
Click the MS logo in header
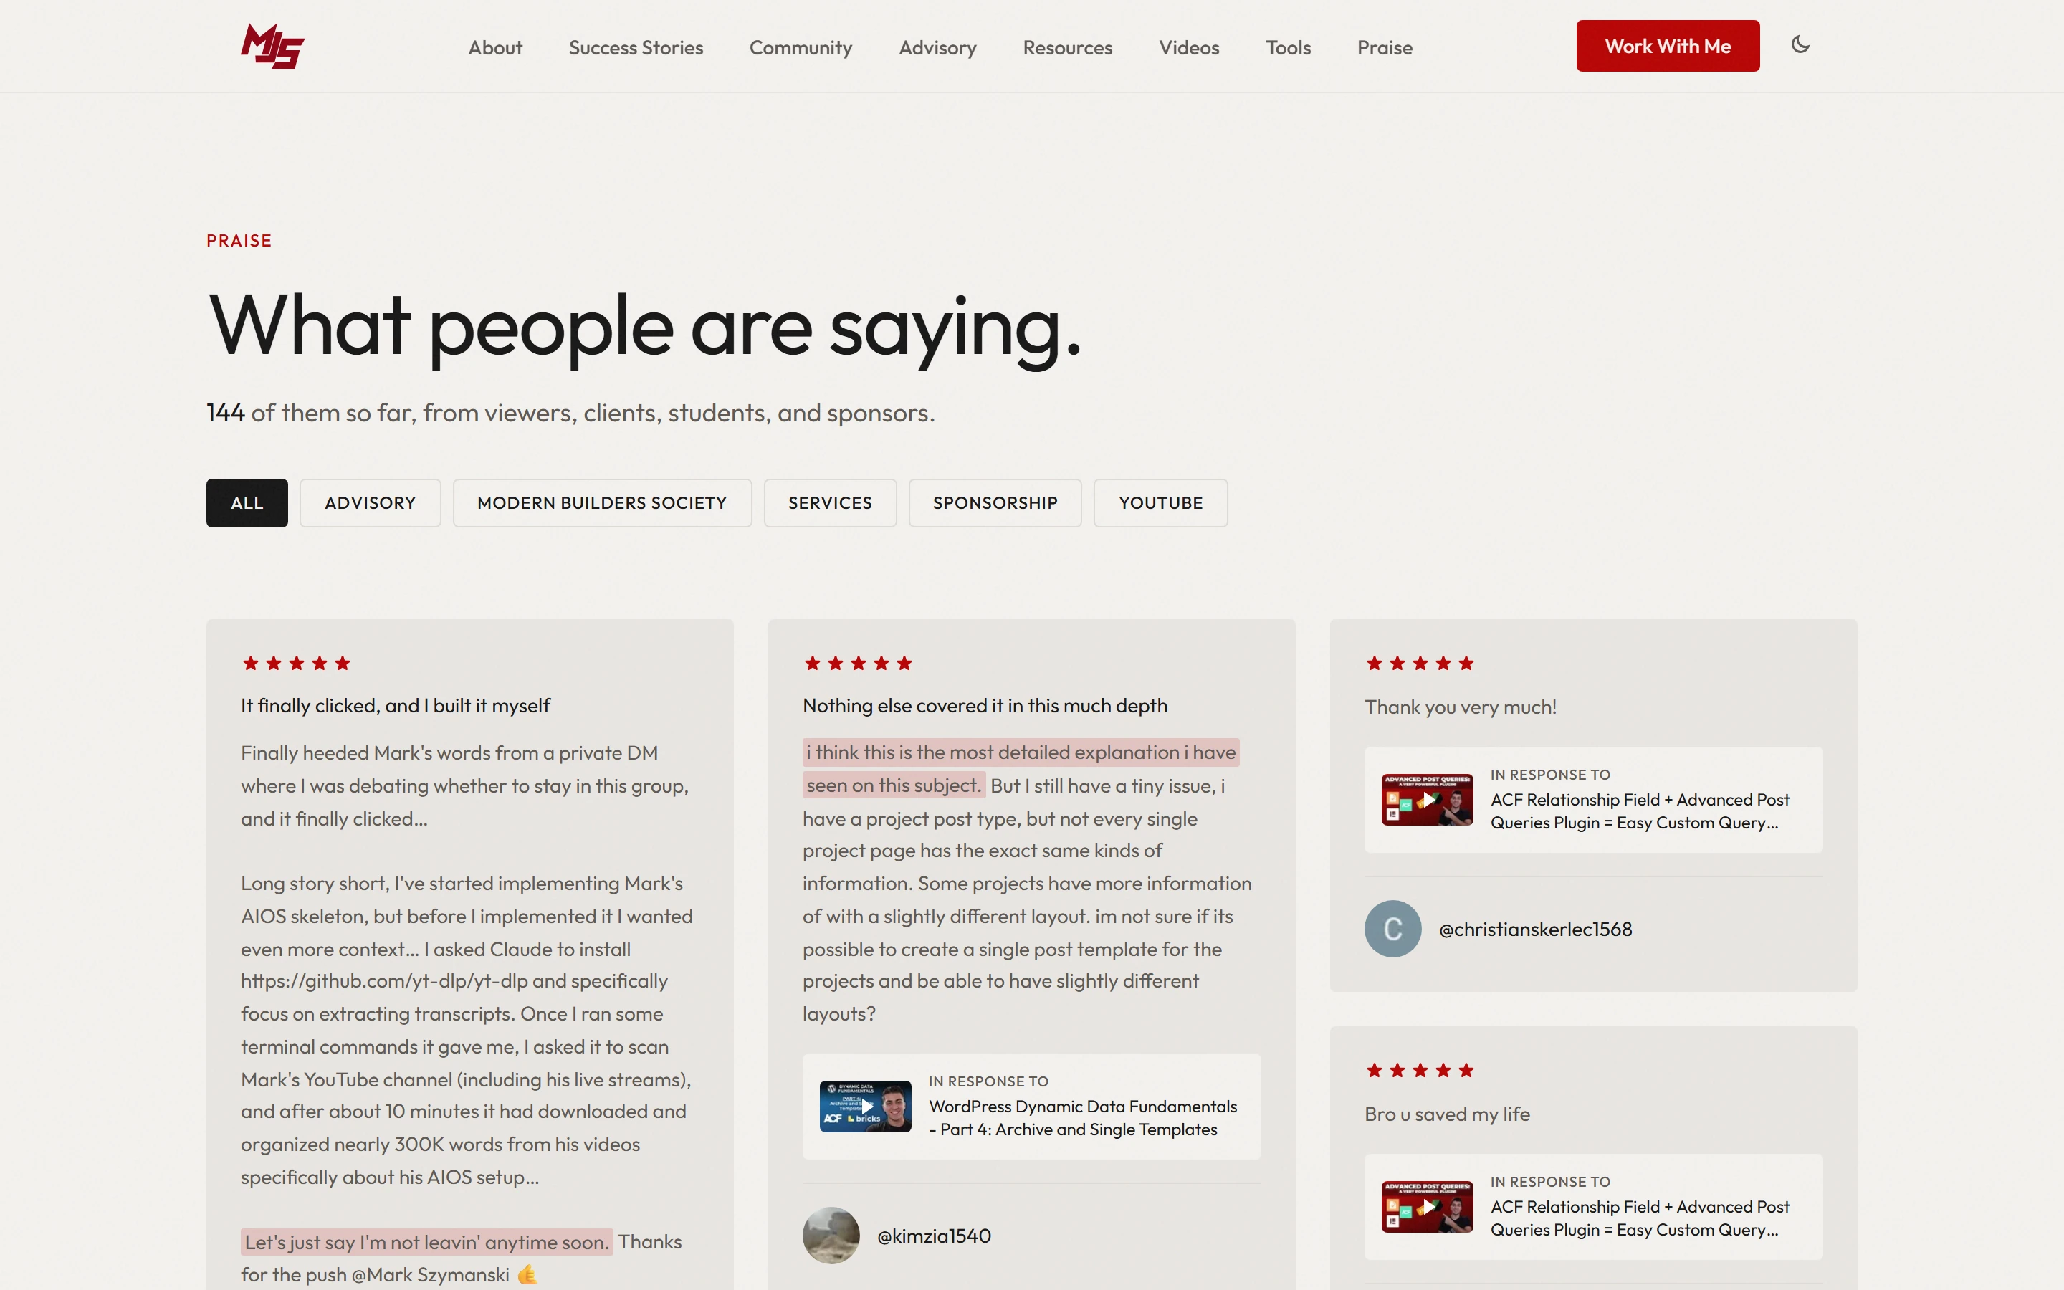[x=272, y=46]
